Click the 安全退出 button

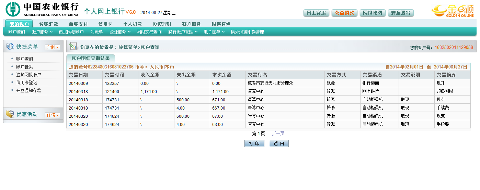tap(401, 13)
